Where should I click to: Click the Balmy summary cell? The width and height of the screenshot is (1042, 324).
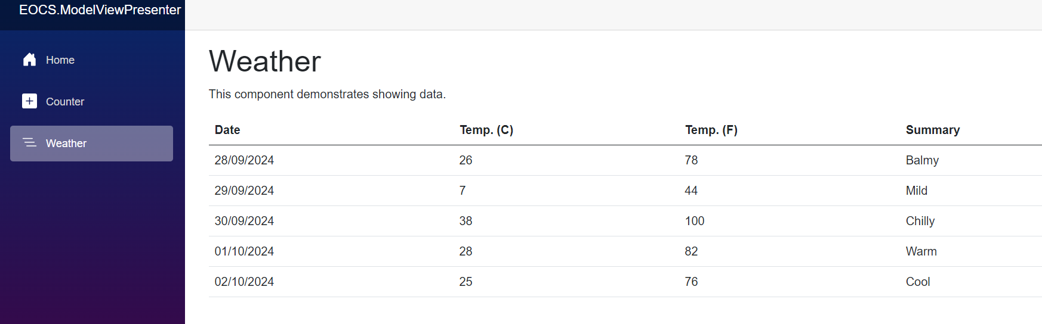(922, 160)
